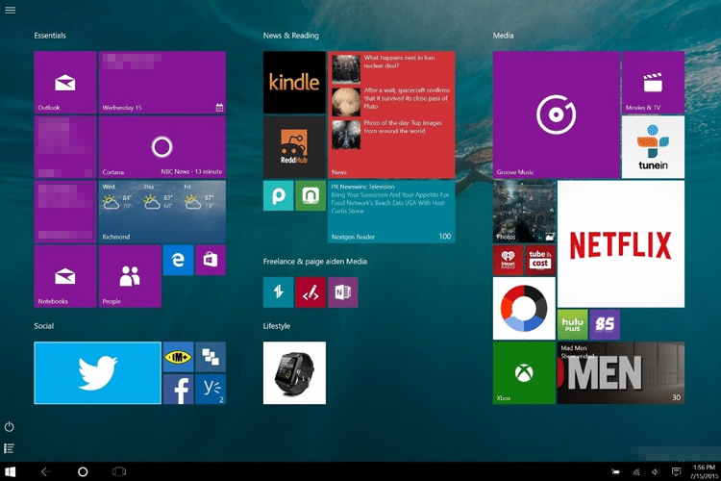Open the red News live tile
The height and width of the screenshot is (481, 721).
[x=391, y=114]
